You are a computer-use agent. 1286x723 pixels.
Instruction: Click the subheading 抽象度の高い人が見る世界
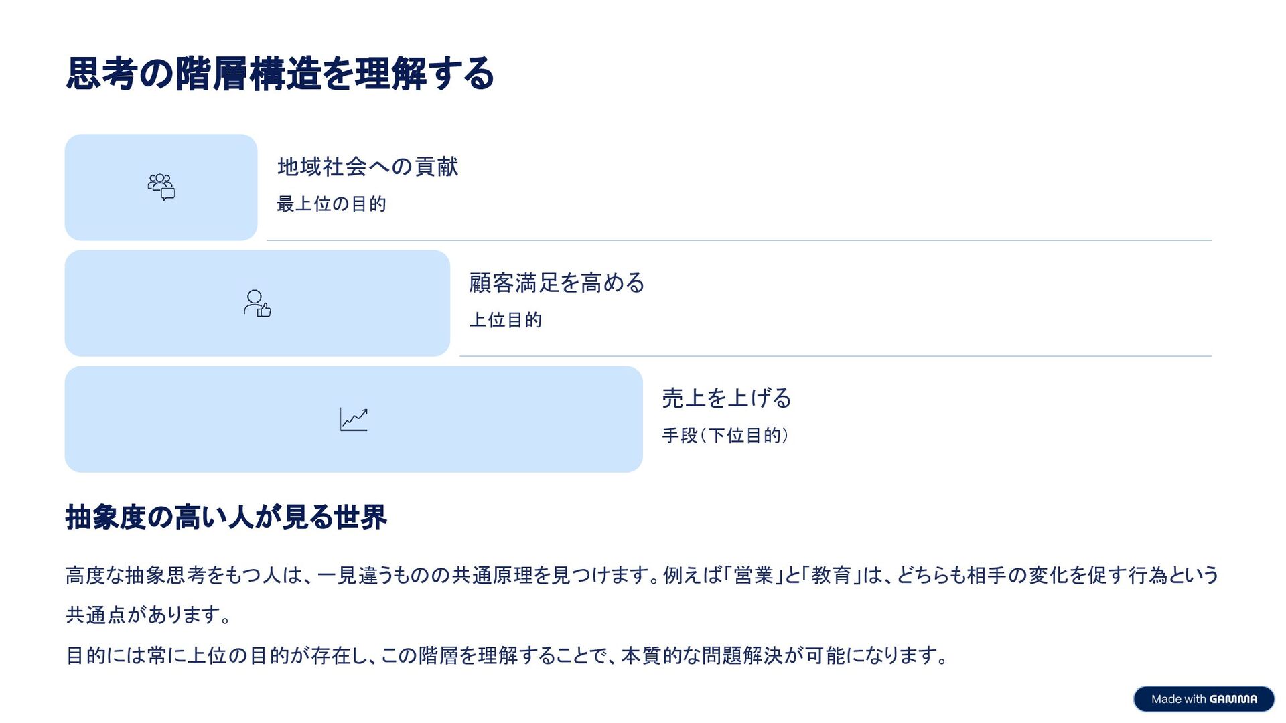click(x=226, y=517)
